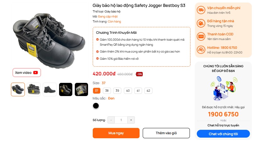Decrease quantity with minus button
The height and width of the screenshot is (142, 254).
click(111, 120)
